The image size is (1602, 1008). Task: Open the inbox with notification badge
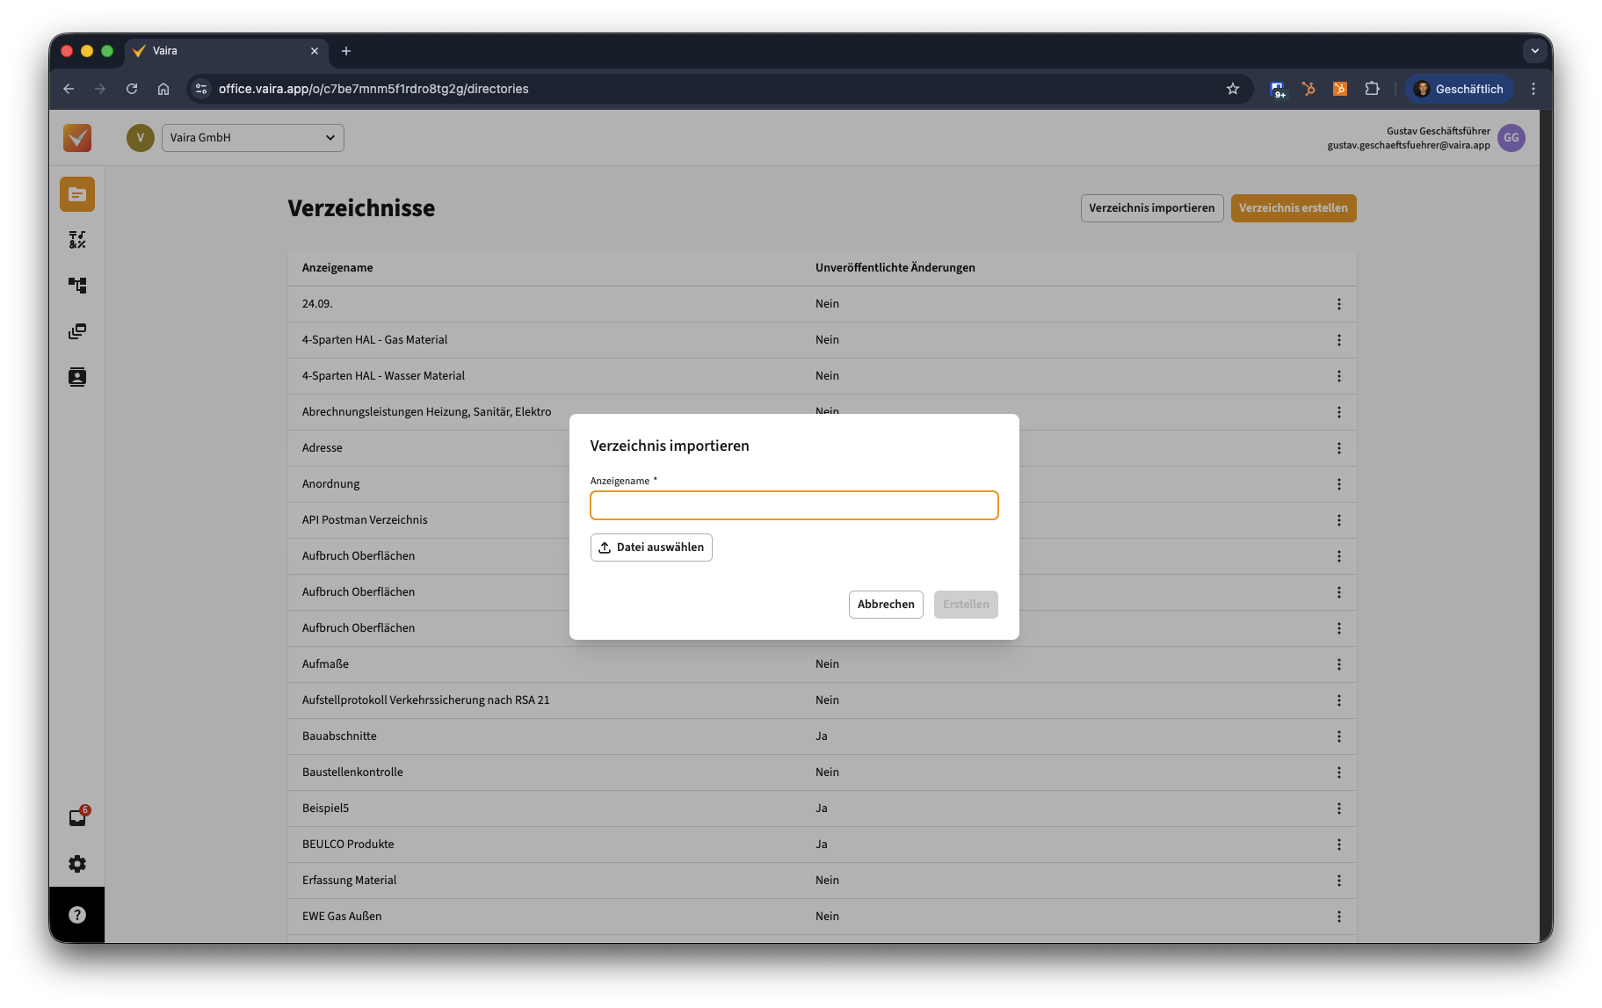(x=77, y=818)
